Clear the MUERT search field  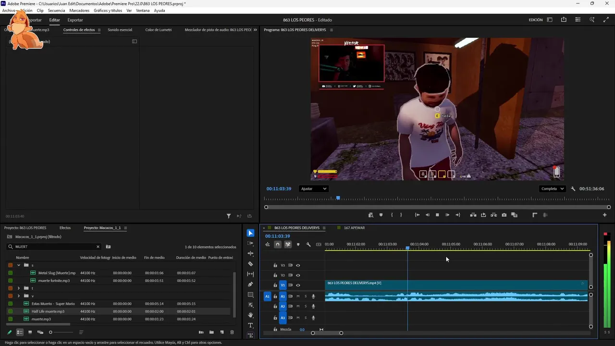click(x=98, y=247)
